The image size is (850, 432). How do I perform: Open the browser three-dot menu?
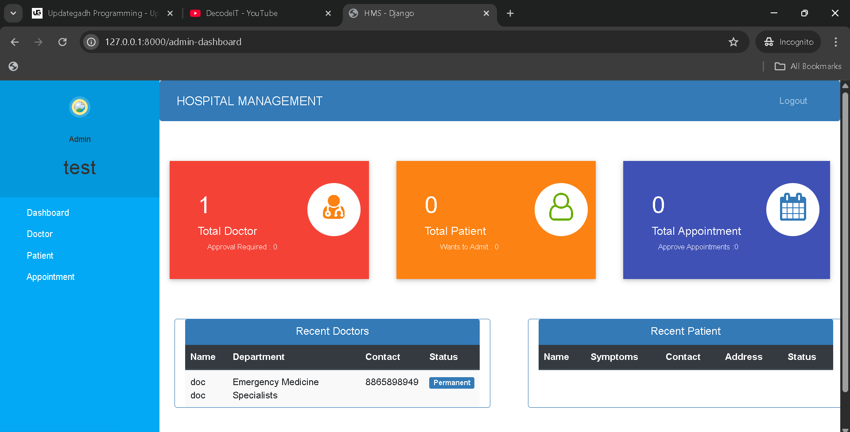pyautogui.click(x=835, y=42)
